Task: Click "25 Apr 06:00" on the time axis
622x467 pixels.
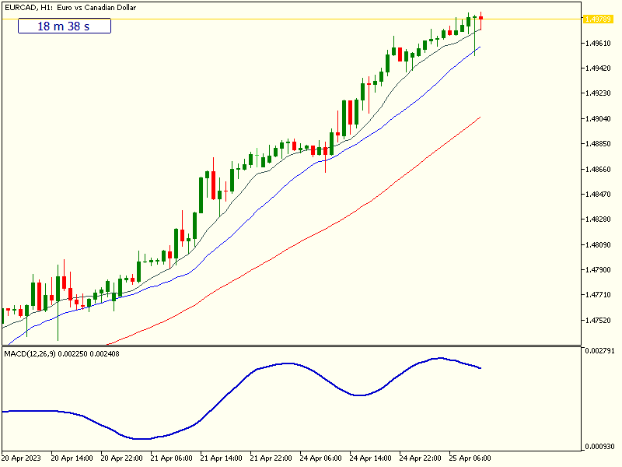Action: 471,458
